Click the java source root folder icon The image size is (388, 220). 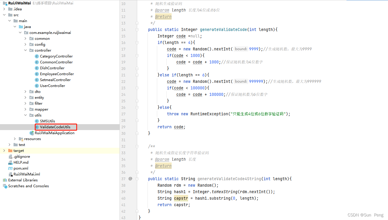(21, 27)
